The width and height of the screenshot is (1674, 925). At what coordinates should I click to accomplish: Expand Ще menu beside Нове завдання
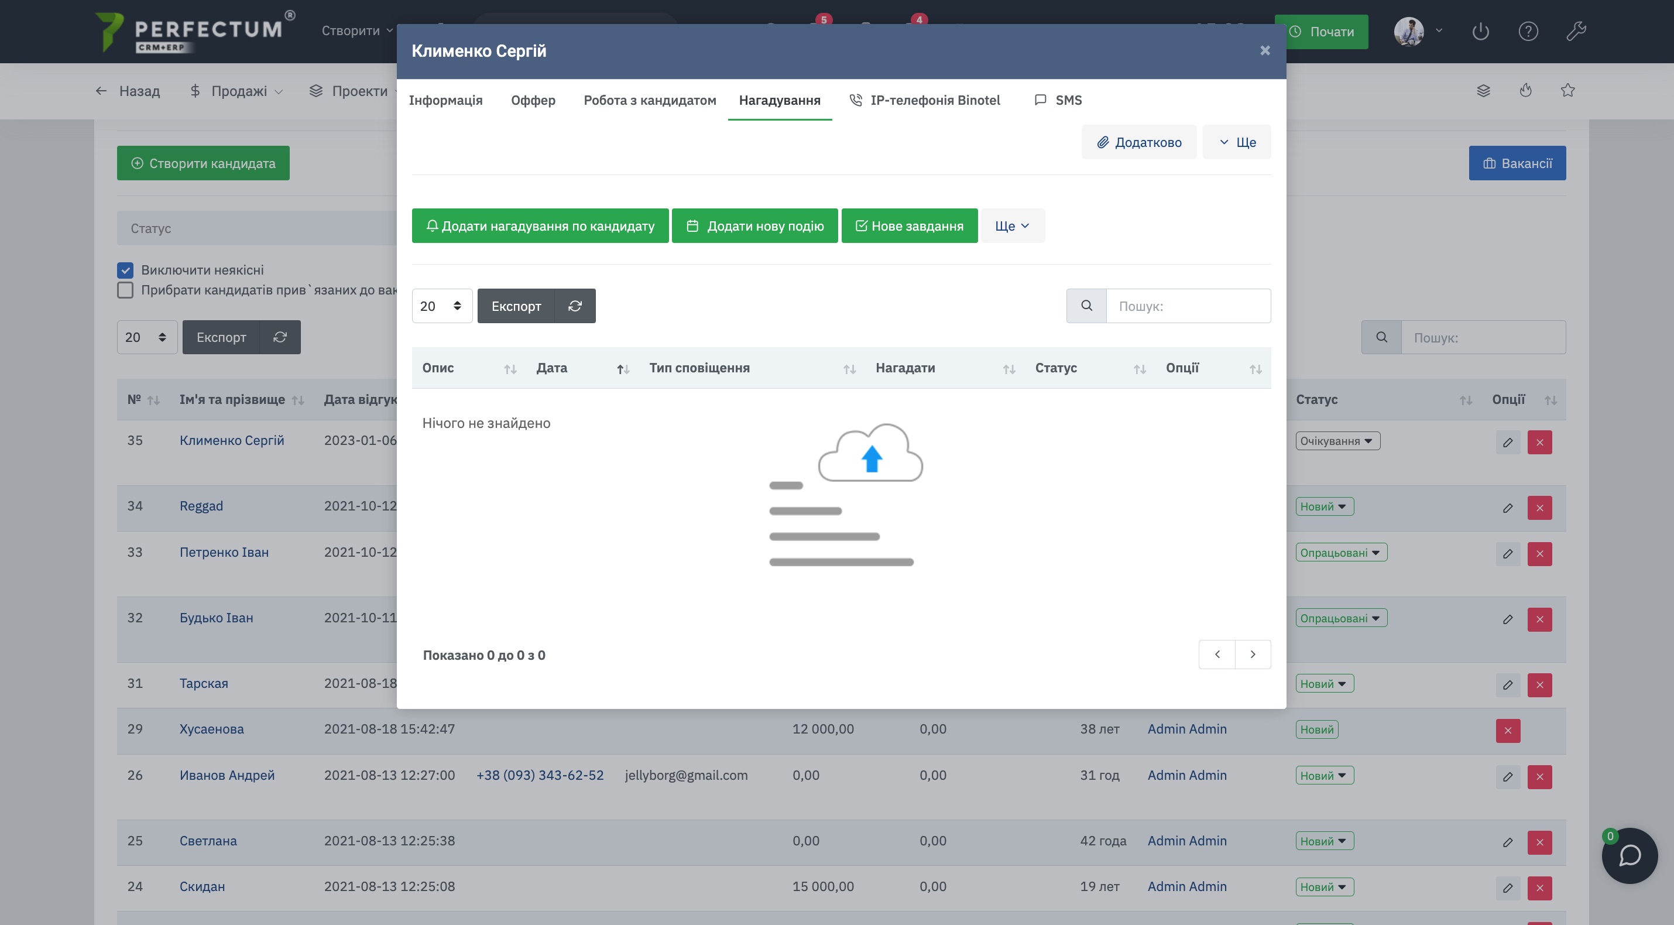[x=1013, y=226]
